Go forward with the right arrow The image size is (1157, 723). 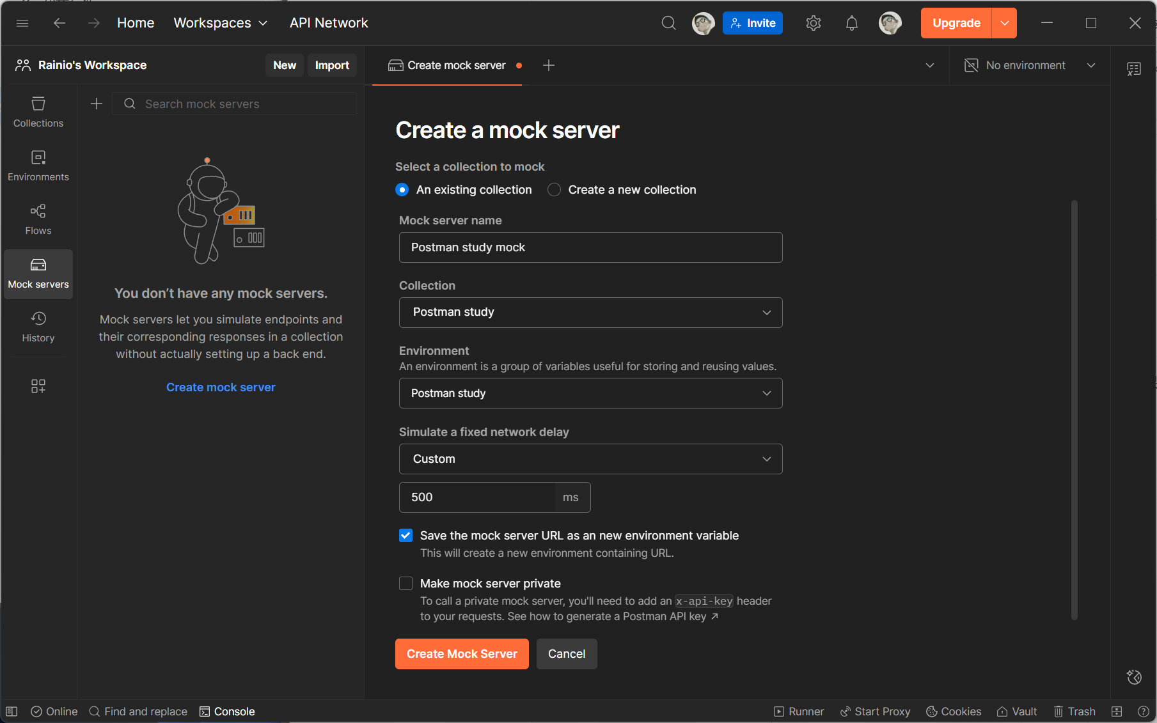pyautogui.click(x=94, y=23)
